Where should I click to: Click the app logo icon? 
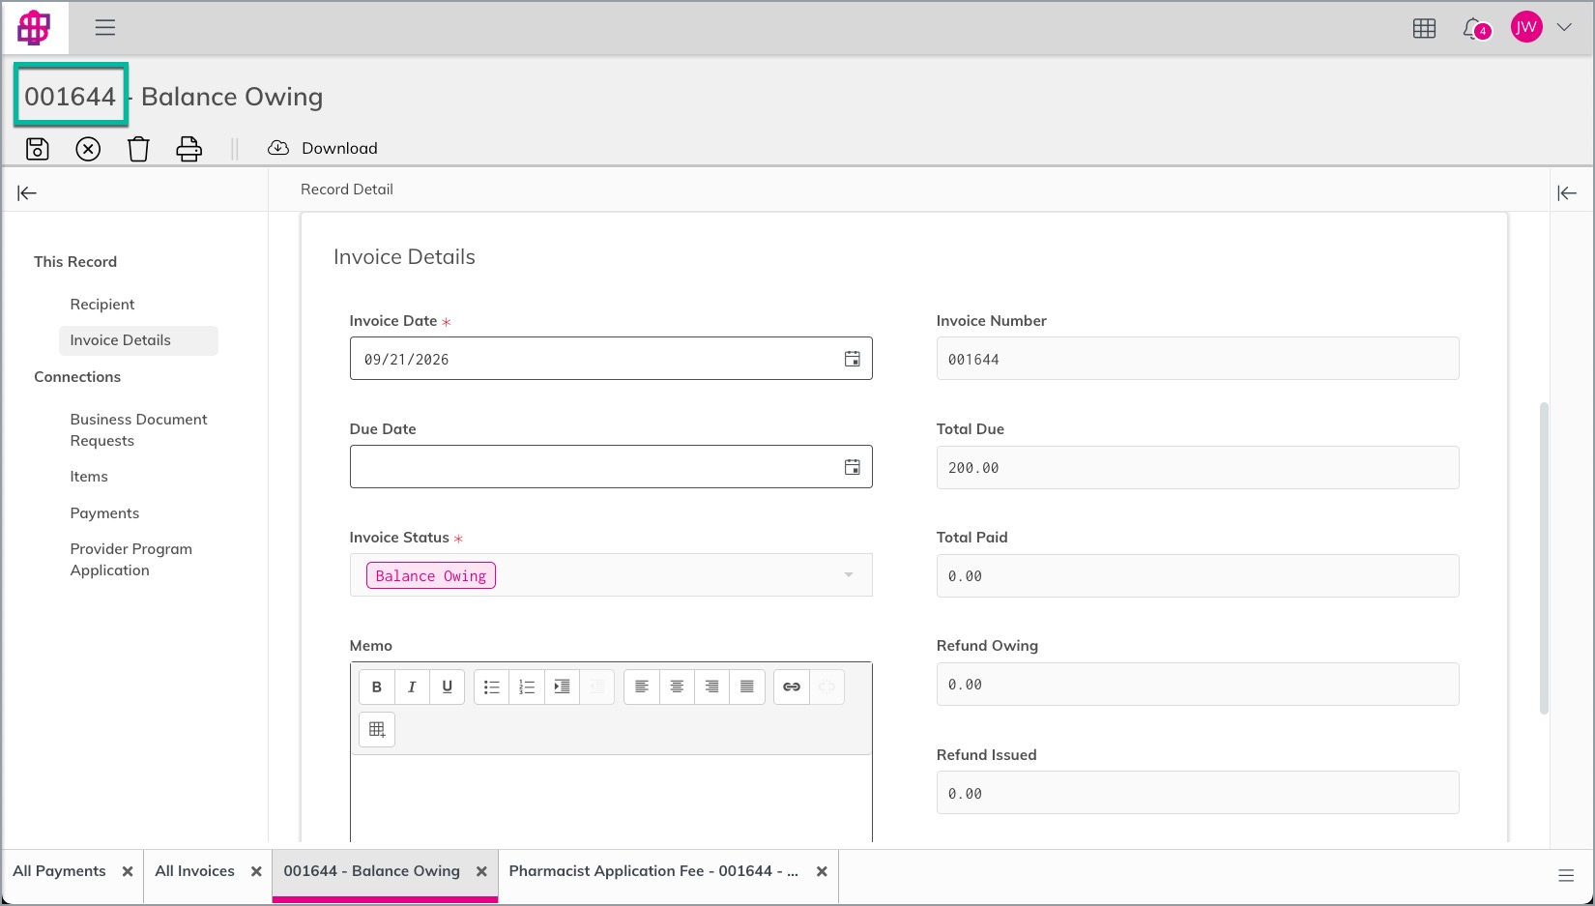34,28
